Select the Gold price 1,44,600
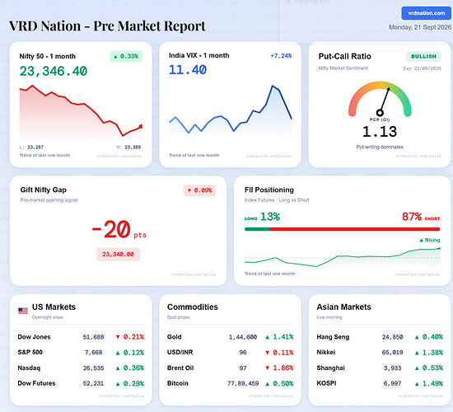 pos(243,337)
